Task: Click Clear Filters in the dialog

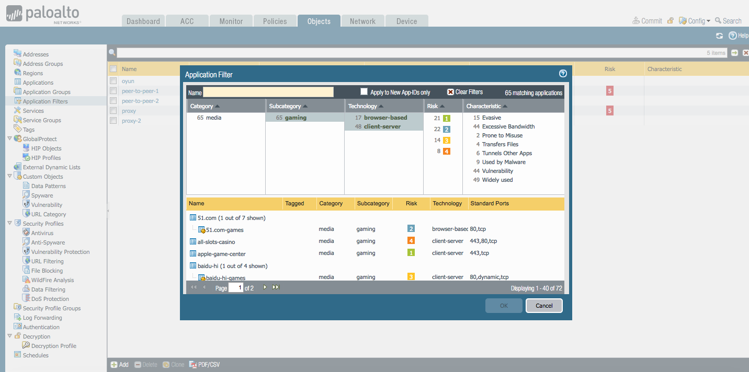Action: pyautogui.click(x=465, y=92)
